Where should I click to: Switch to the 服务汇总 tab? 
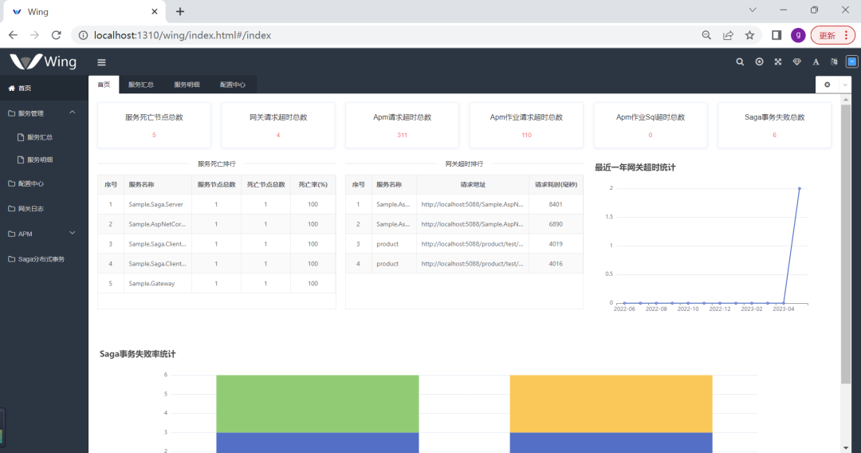pyautogui.click(x=140, y=85)
